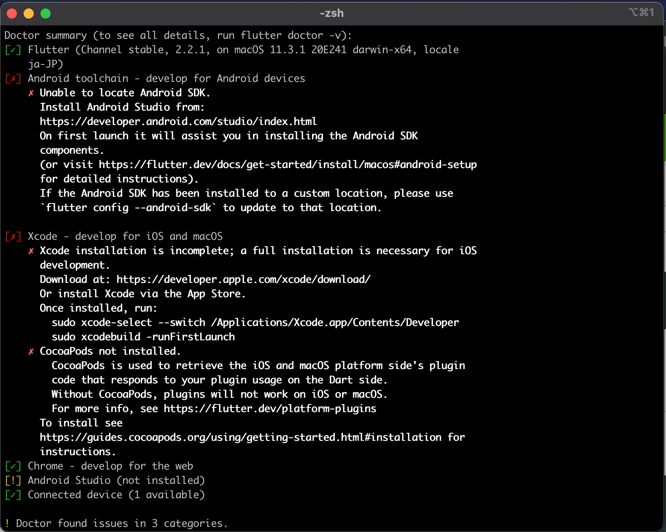The image size is (666, 532).
Task: Click 'Install Android Studio from:' line
Action: click(122, 107)
